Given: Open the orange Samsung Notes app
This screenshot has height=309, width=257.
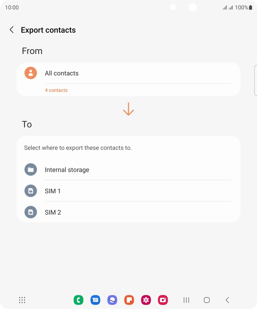Looking at the screenshot, I should pos(129,300).
